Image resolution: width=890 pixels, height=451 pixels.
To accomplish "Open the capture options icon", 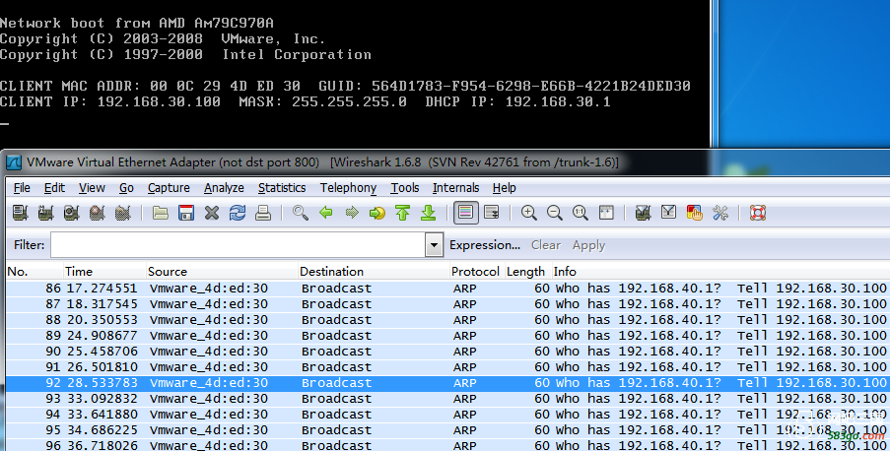I will click(46, 213).
